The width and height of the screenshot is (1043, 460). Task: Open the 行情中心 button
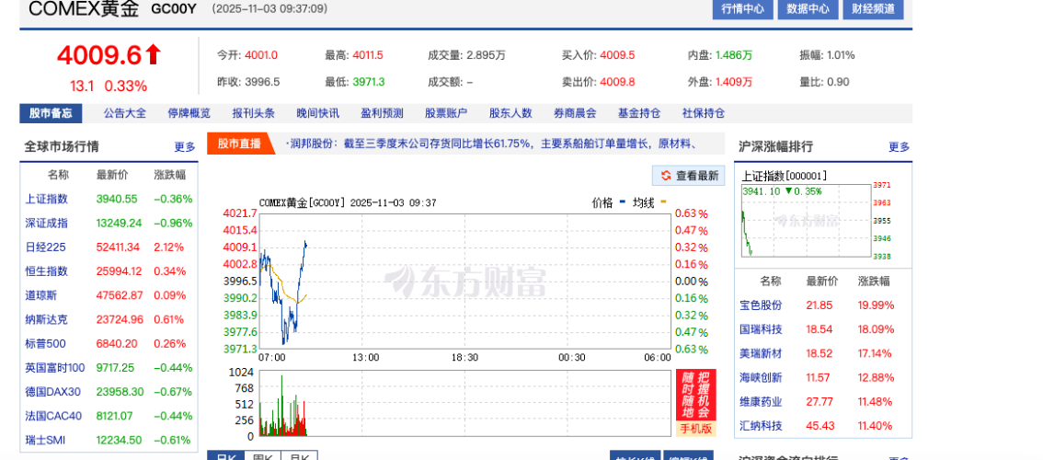[743, 8]
